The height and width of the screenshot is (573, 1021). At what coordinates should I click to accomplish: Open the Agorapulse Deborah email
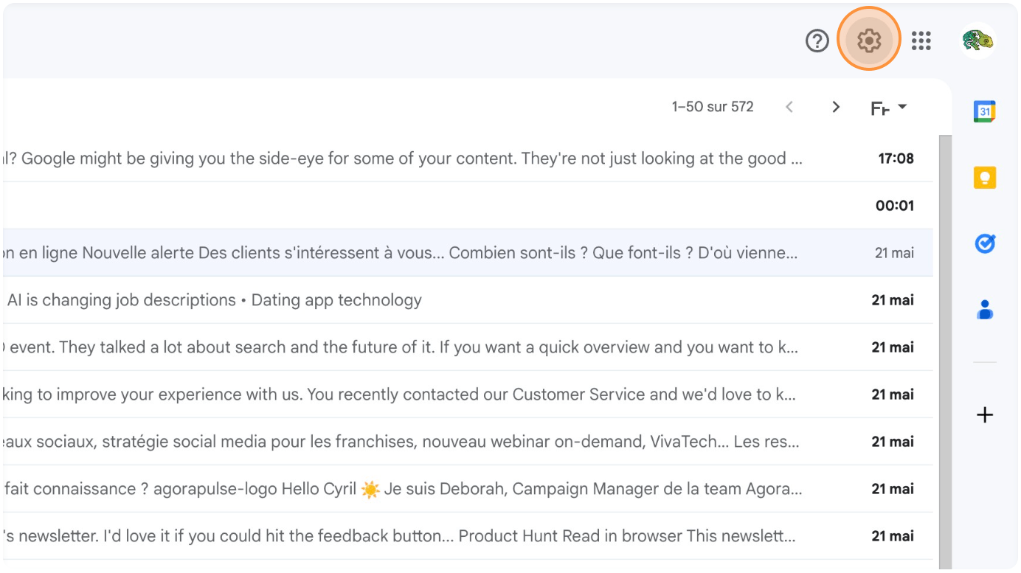tap(443, 489)
